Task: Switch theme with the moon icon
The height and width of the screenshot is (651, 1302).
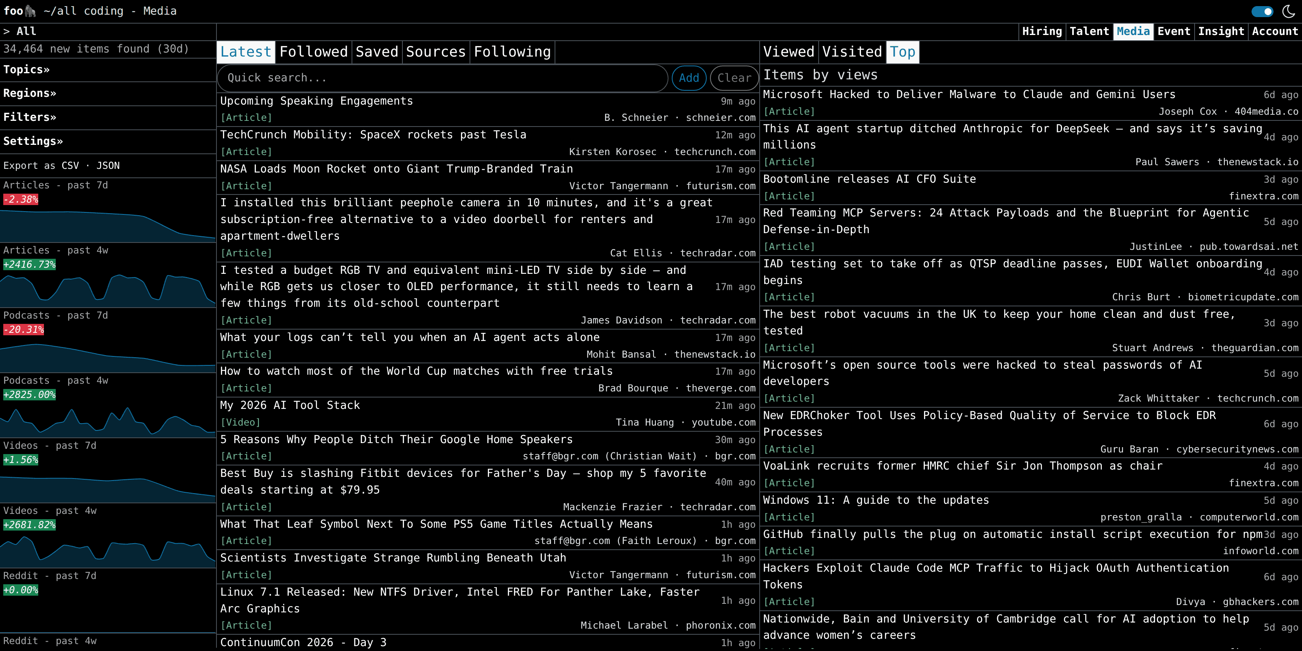Action: [1288, 11]
